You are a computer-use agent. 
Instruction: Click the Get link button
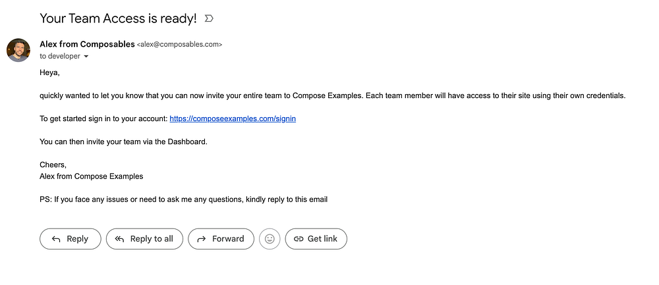point(316,239)
